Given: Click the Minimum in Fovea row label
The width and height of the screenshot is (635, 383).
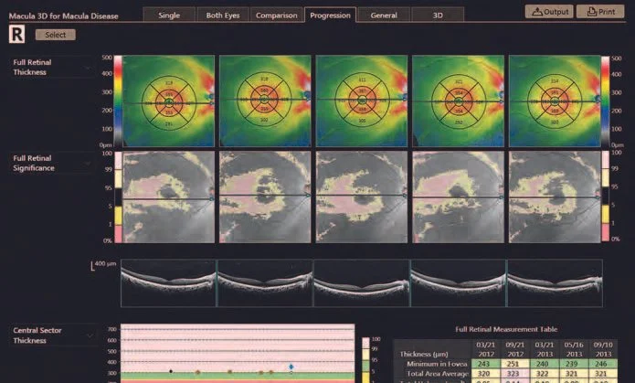Looking at the screenshot, I should 437,364.
